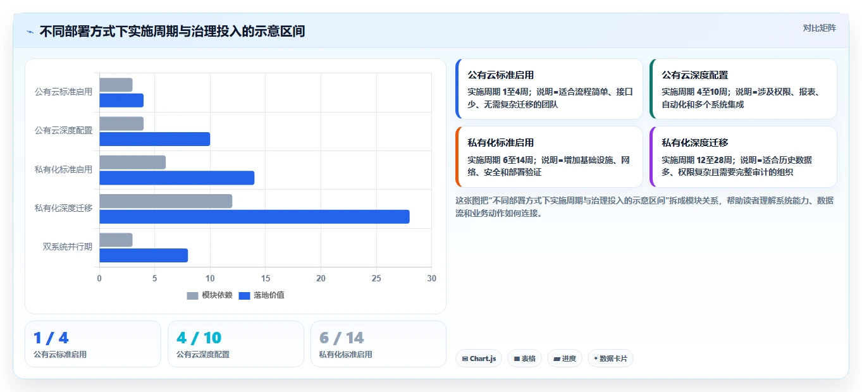Click the header icon beside the chart title
The height and width of the screenshot is (392, 862).
(30, 32)
